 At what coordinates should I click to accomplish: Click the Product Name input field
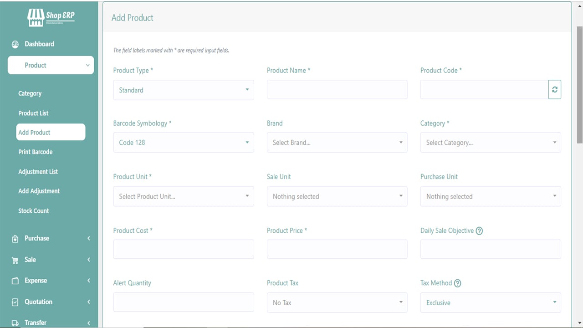point(337,90)
